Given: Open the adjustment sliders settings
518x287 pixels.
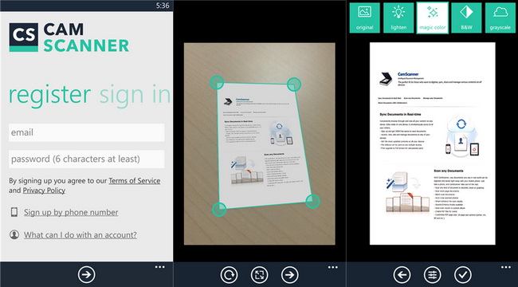Looking at the screenshot, I should point(433,275).
